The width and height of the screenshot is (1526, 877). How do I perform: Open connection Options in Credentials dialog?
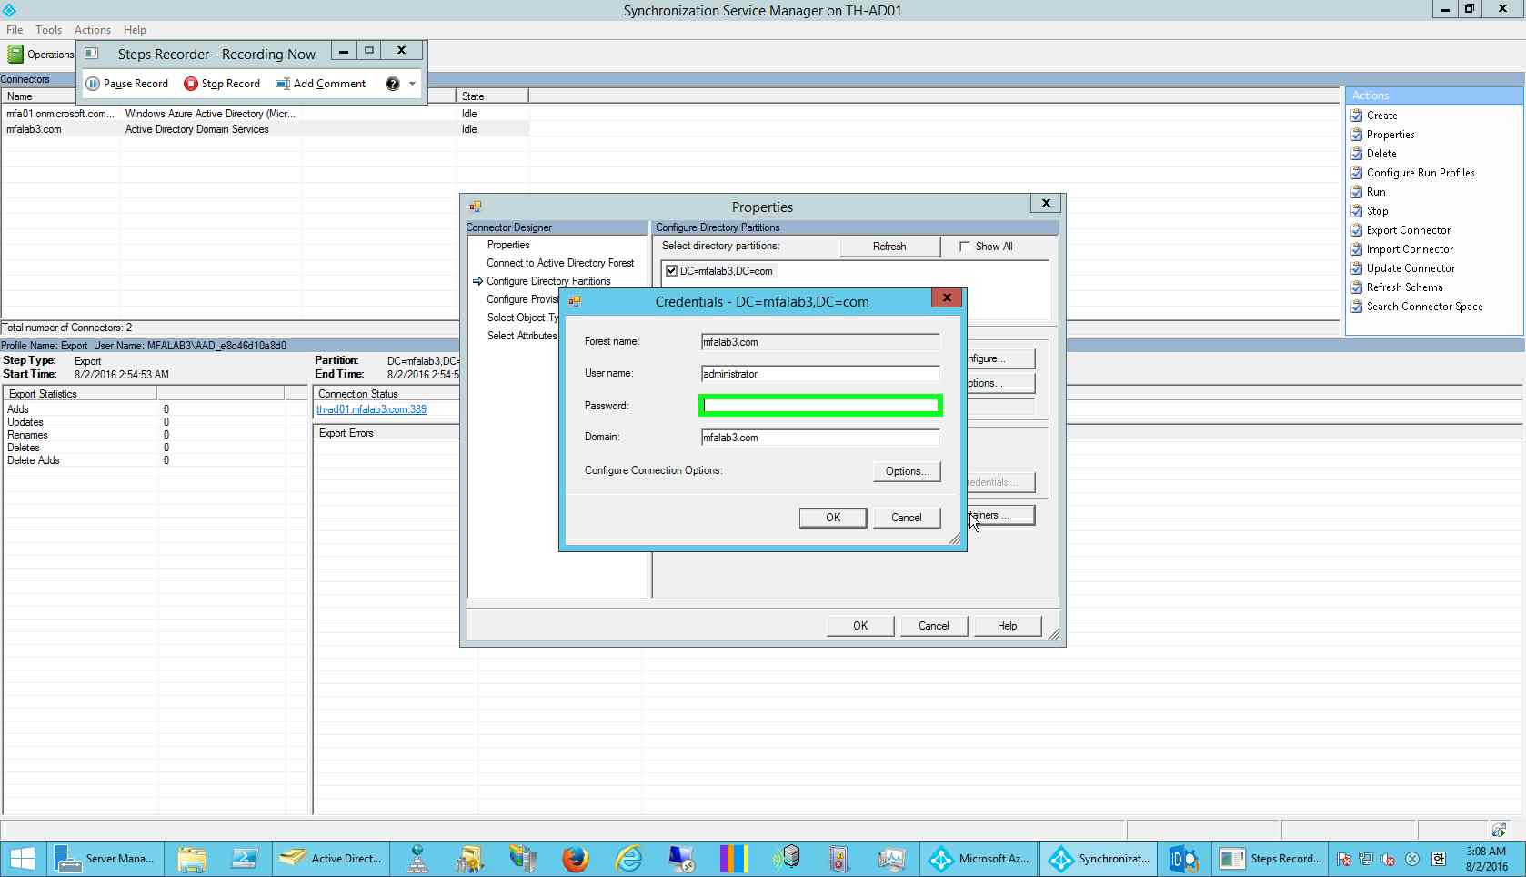(907, 471)
